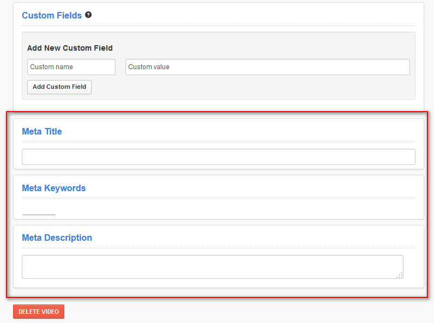Click the Meta Title section heading

pos(42,131)
